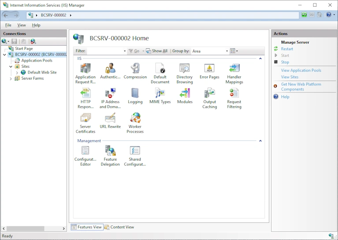Screen dimensions: 338x240
Task: Open the Compression feature
Action: [135, 71]
